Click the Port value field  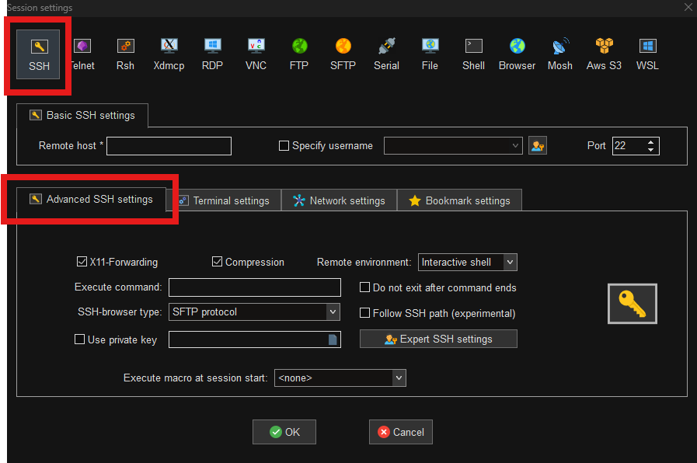coord(629,146)
